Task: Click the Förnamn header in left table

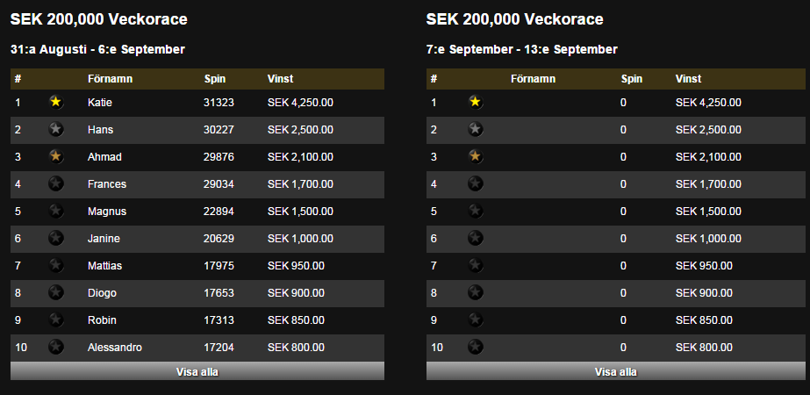Action: [110, 79]
